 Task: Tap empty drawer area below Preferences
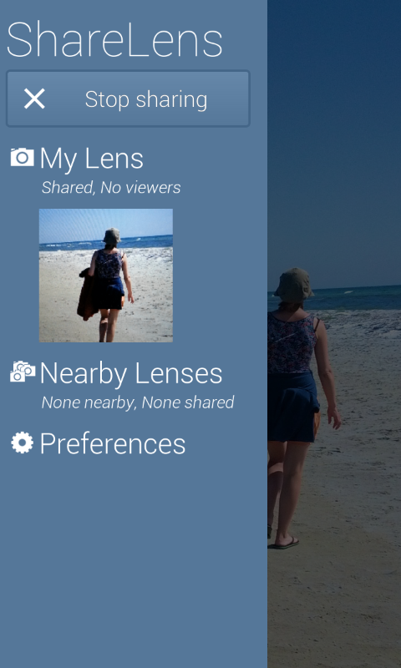point(134,562)
